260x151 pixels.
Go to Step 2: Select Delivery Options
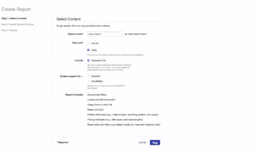click(x=18, y=24)
